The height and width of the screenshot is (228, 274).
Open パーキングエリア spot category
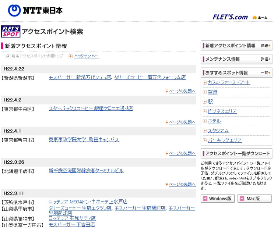pyautogui.click(x=225, y=140)
